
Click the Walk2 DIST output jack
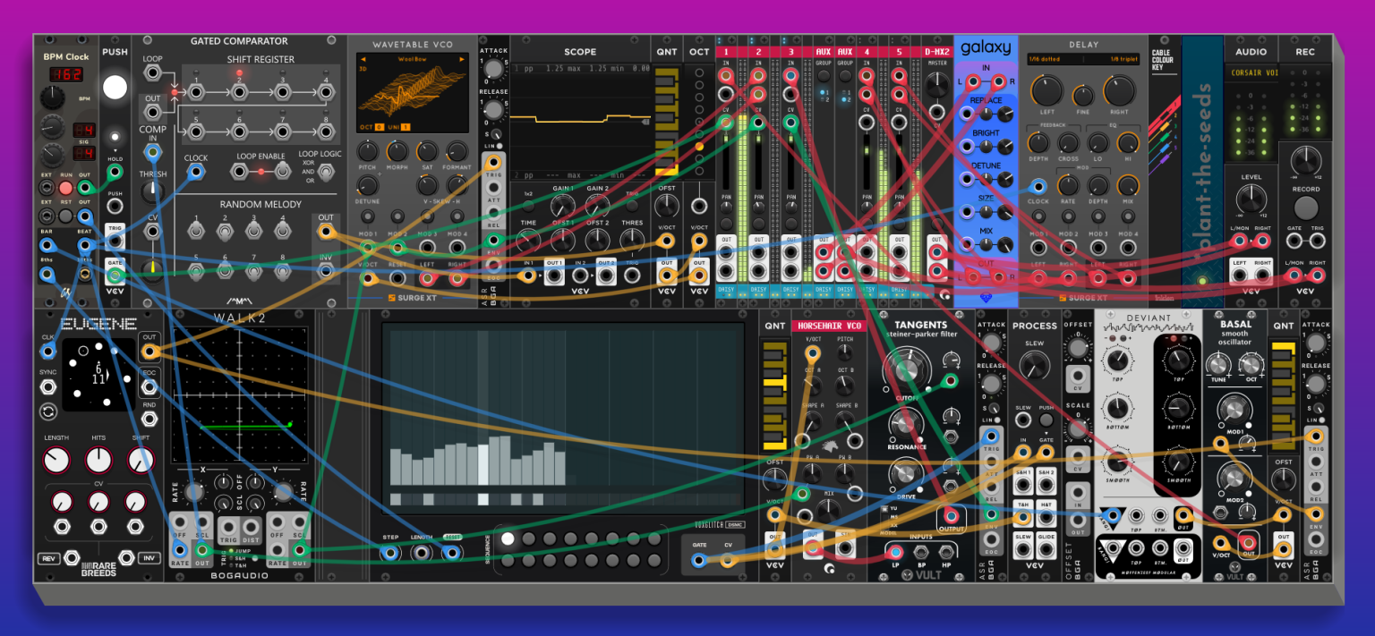pos(251,528)
